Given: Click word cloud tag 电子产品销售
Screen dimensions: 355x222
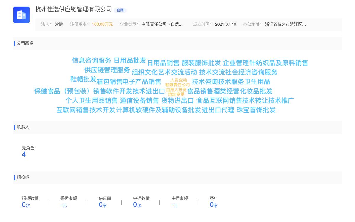Looking at the screenshot, I should click(x=142, y=82).
